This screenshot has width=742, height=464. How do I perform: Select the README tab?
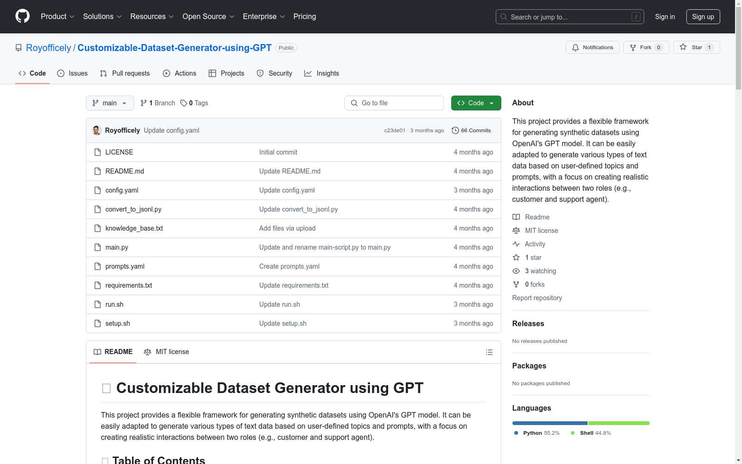[x=113, y=352]
